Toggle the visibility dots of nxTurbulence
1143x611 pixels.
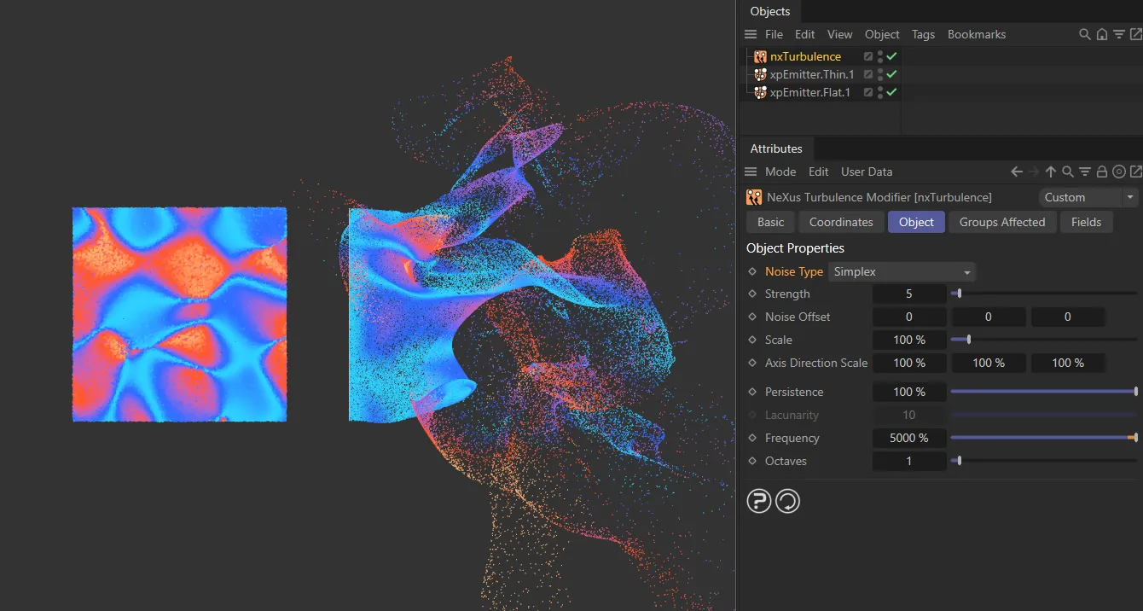pos(879,56)
